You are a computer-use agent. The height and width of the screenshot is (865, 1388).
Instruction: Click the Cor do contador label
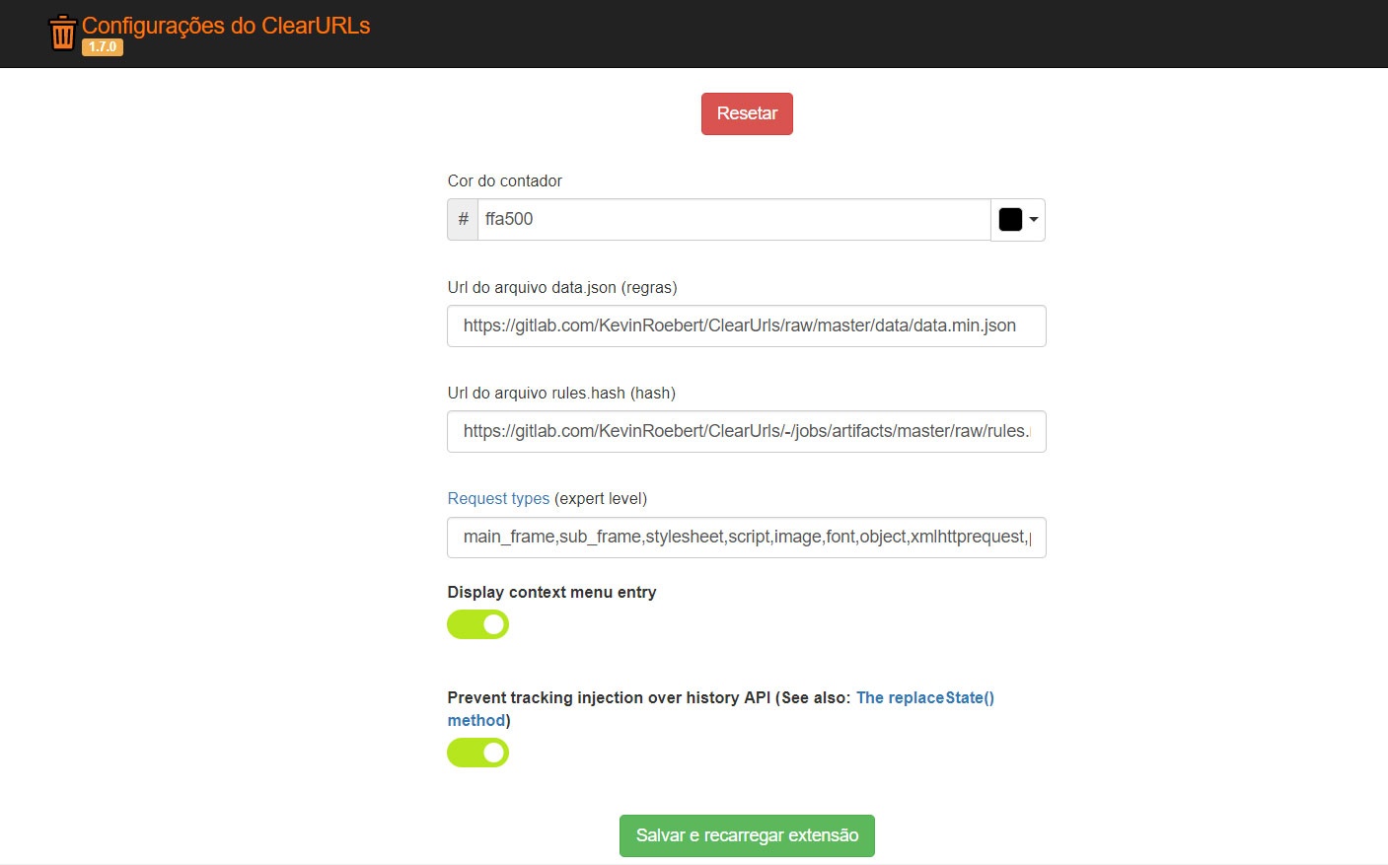(504, 180)
